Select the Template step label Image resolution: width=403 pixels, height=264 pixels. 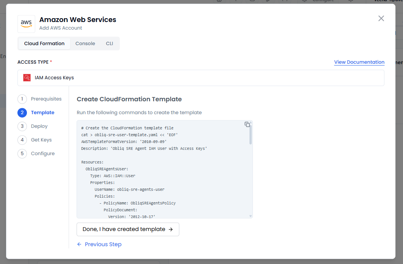(42, 113)
